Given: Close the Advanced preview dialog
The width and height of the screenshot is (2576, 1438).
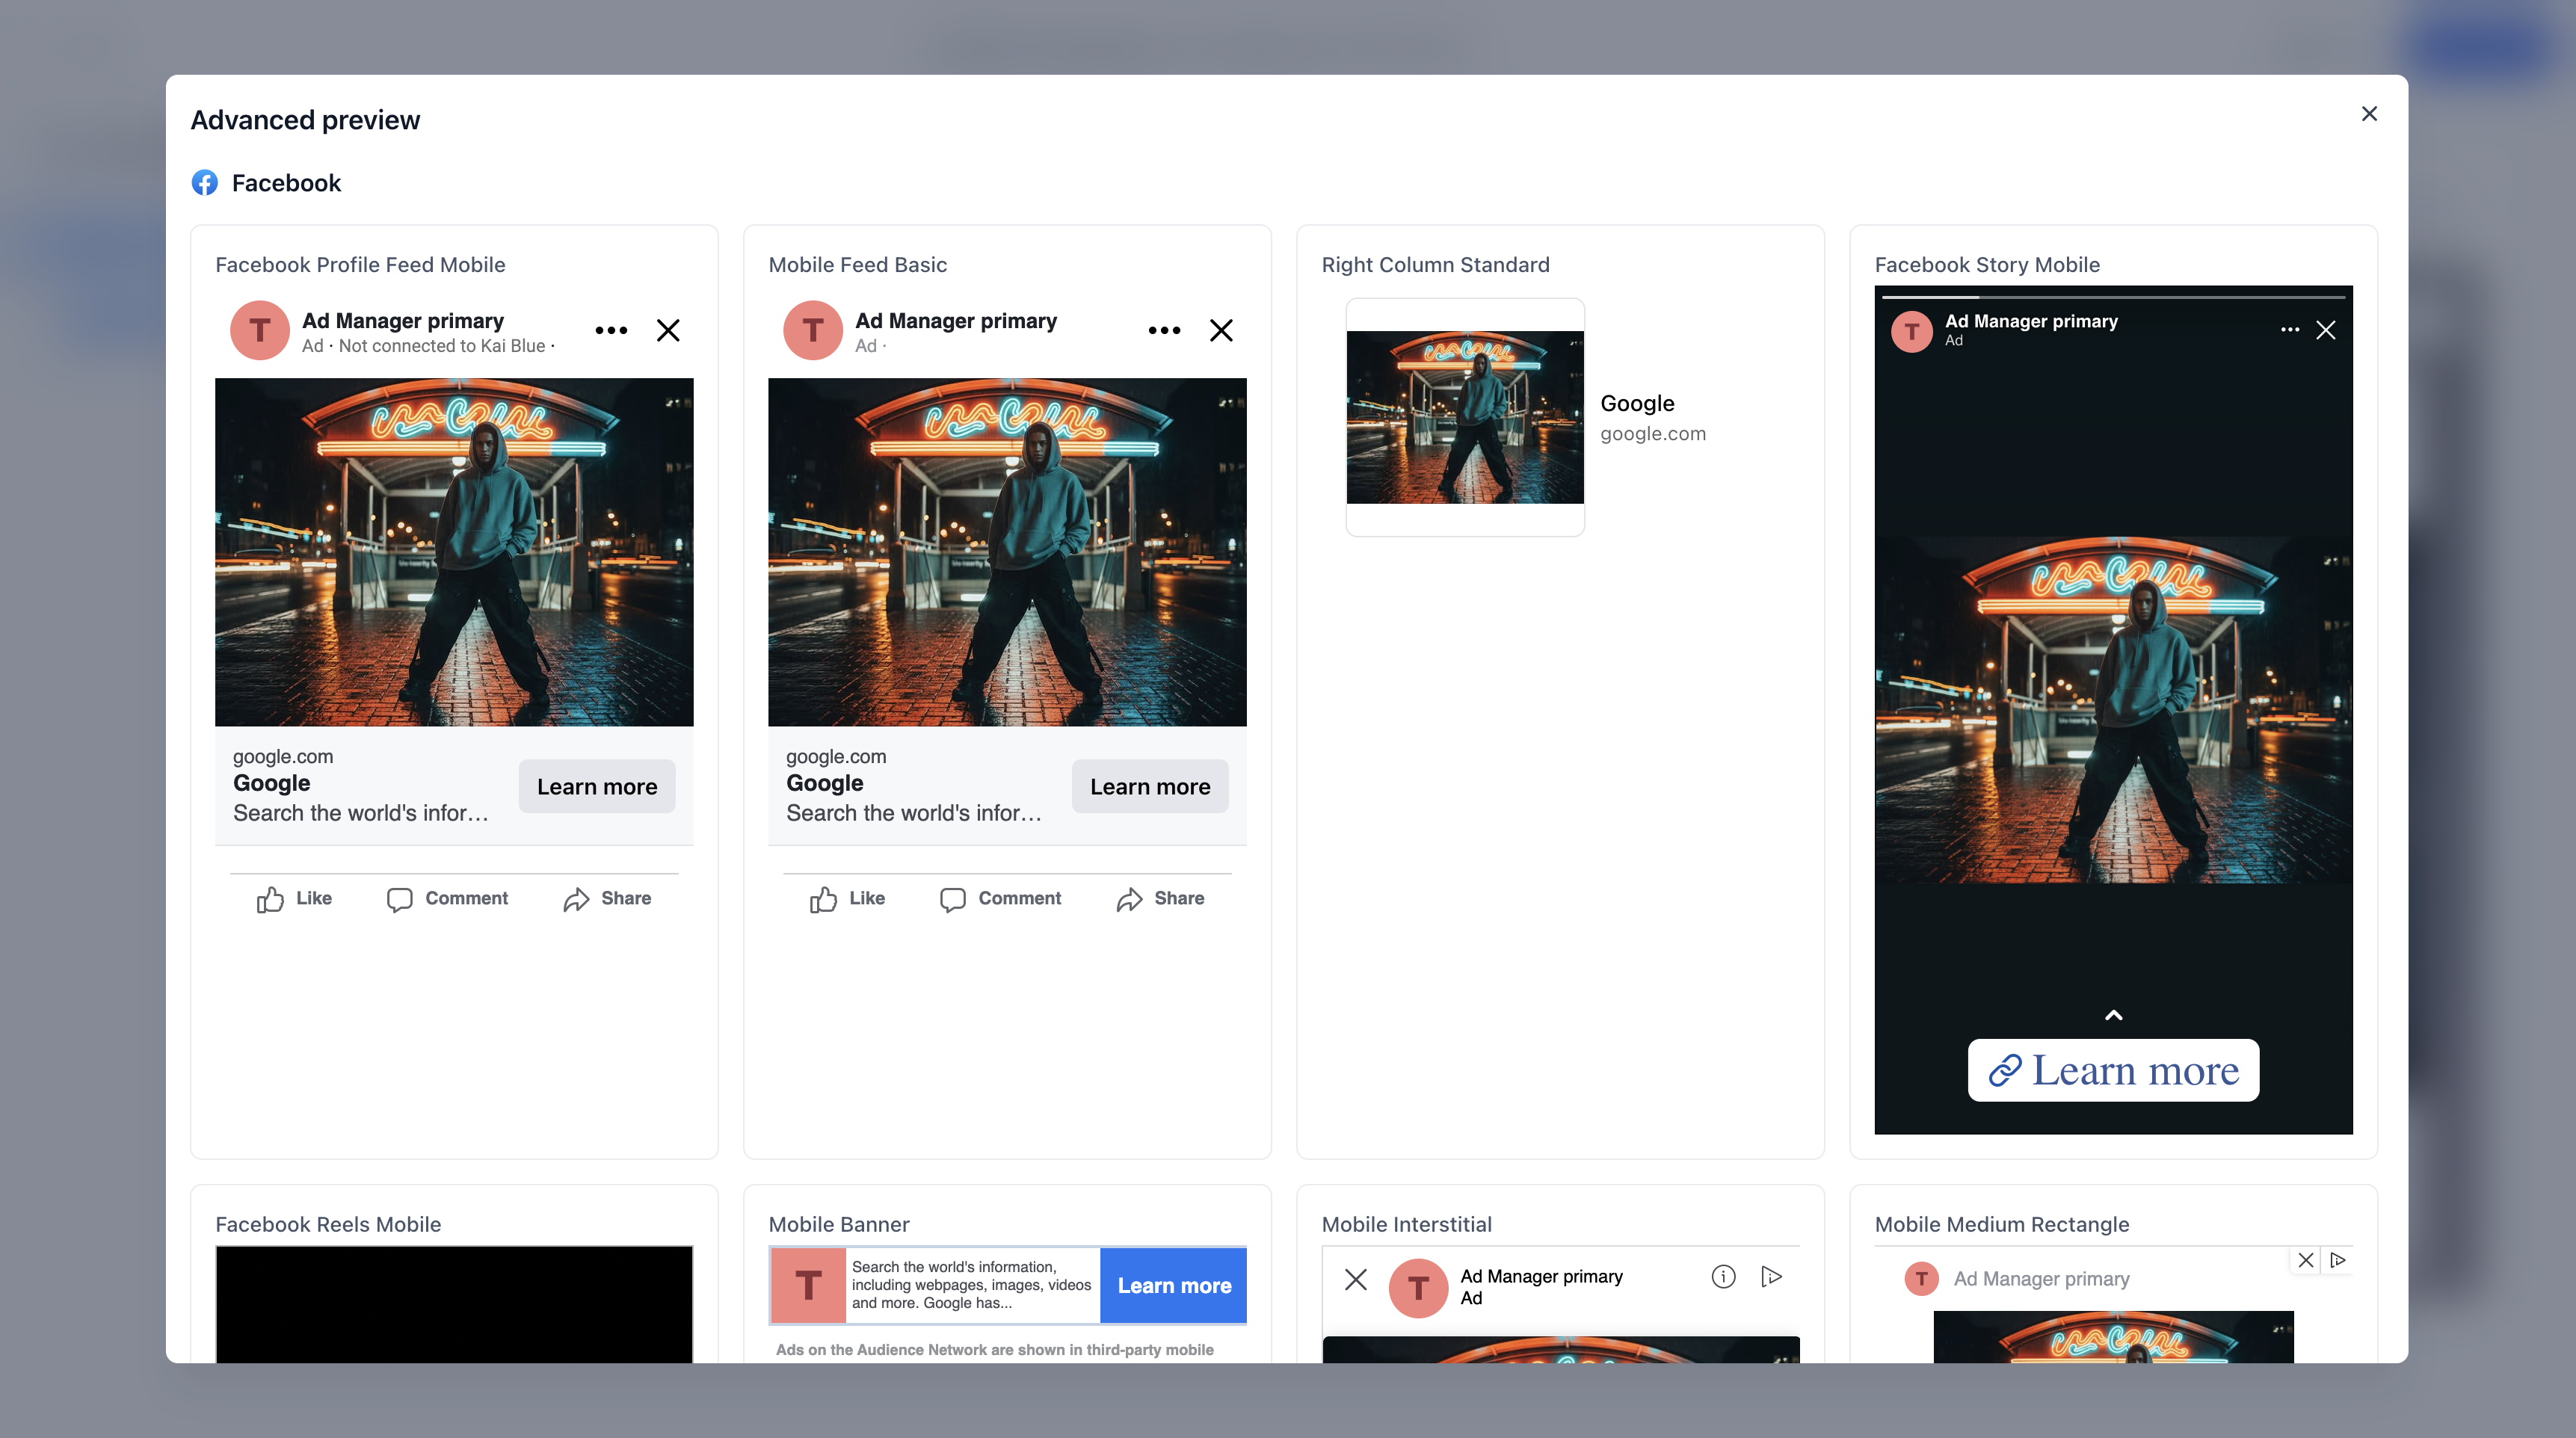Looking at the screenshot, I should pos(2369,114).
